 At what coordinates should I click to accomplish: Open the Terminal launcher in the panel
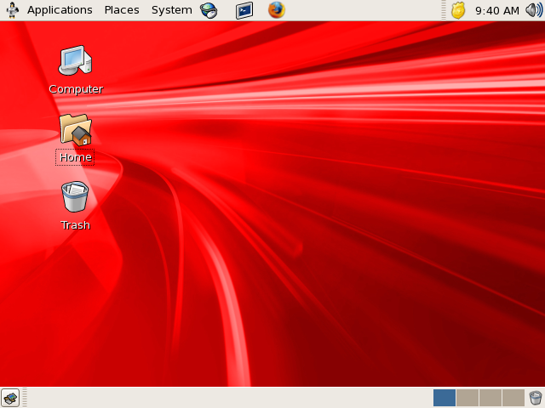(x=244, y=10)
